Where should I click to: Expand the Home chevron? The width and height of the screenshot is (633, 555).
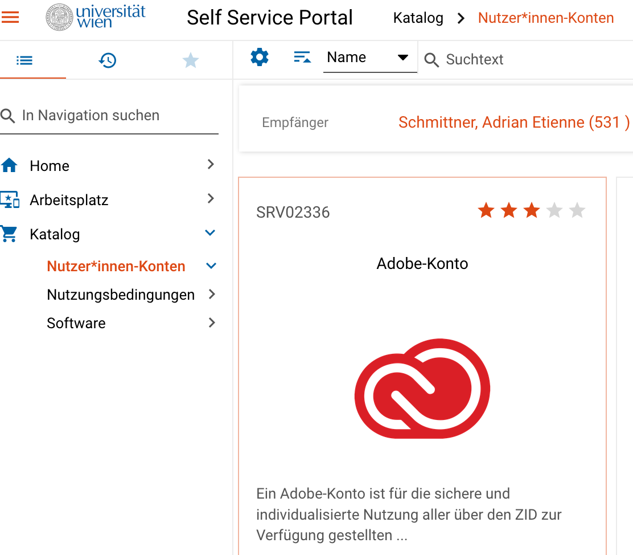[210, 164]
